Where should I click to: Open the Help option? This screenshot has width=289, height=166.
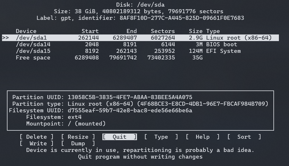202,137
